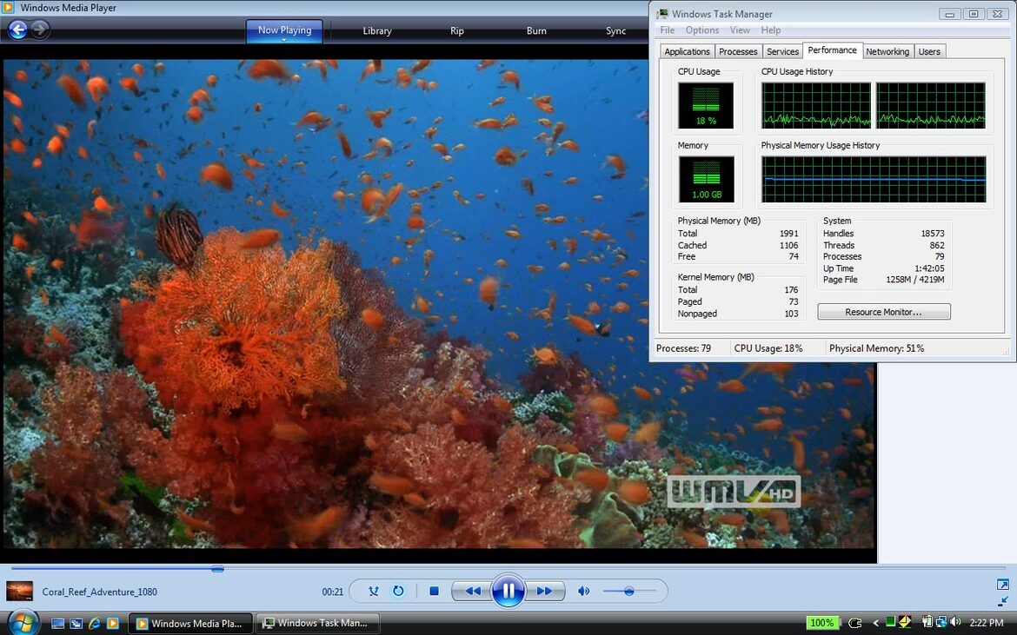The width and height of the screenshot is (1017, 635).
Task: Switch to the Networking tab
Action: pos(887,52)
